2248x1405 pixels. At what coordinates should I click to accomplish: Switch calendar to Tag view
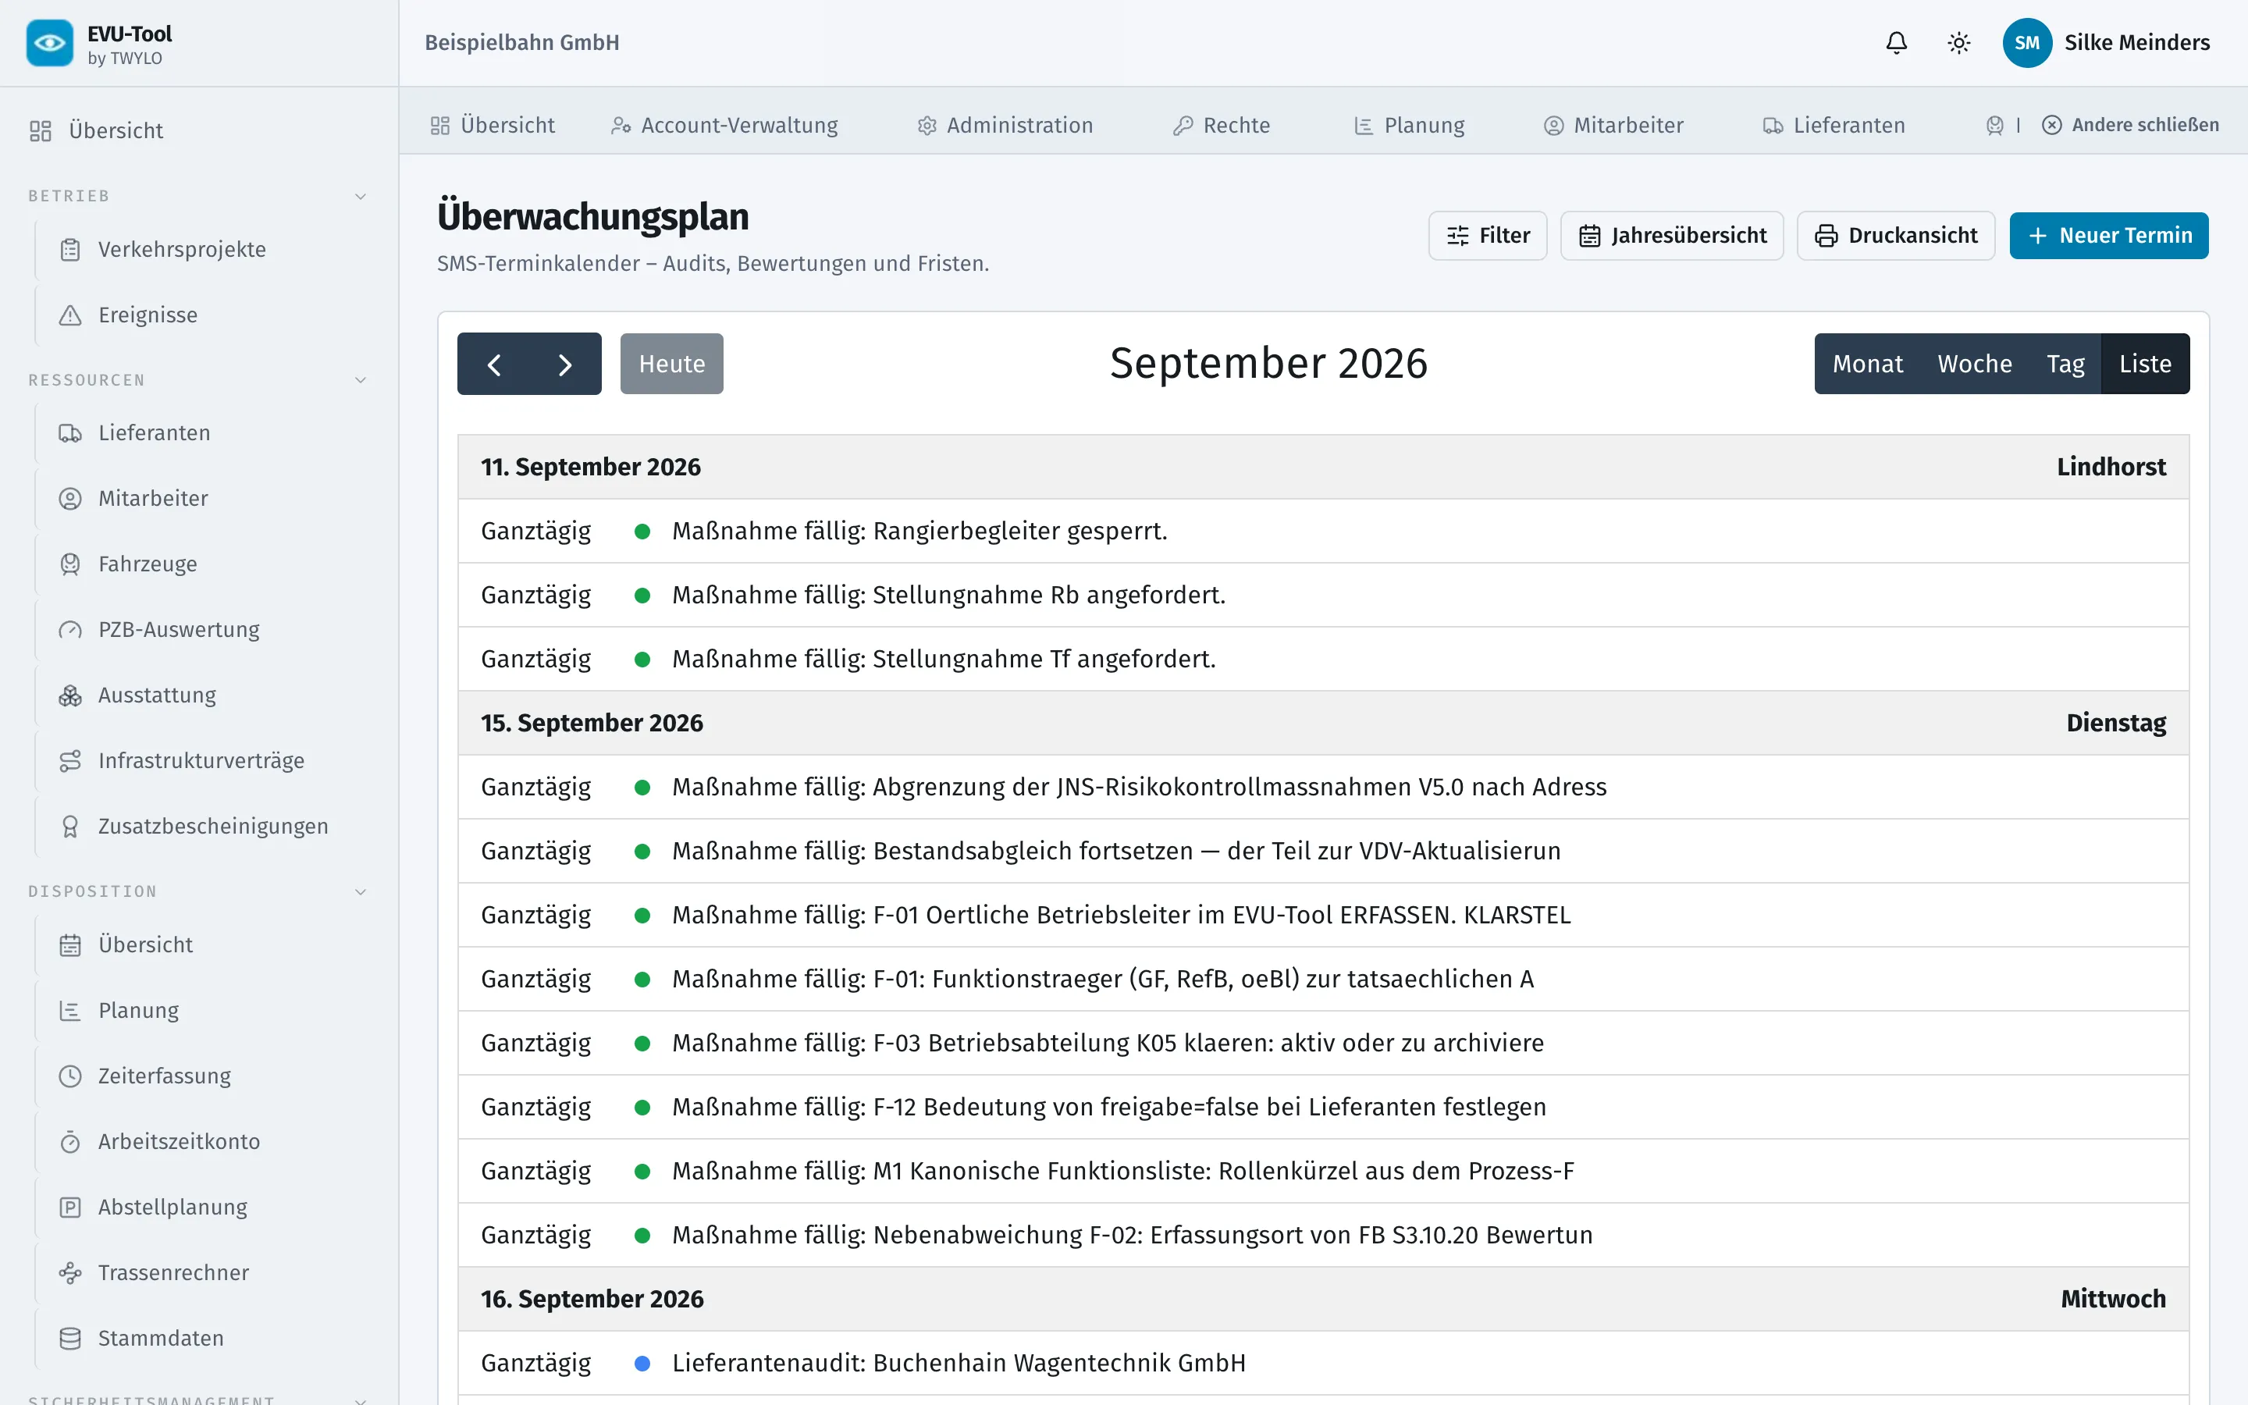(x=2065, y=365)
